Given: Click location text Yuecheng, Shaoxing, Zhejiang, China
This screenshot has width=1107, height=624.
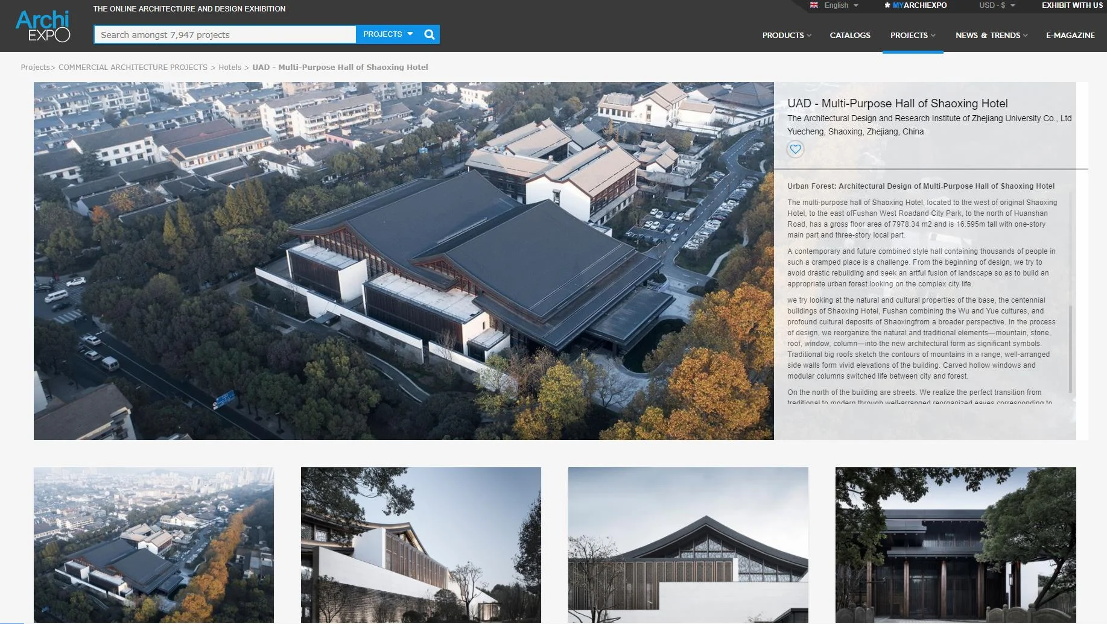Looking at the screenshot, I should coord(855,132).
